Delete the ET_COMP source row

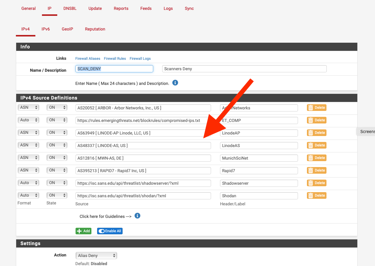click(317, 120)
